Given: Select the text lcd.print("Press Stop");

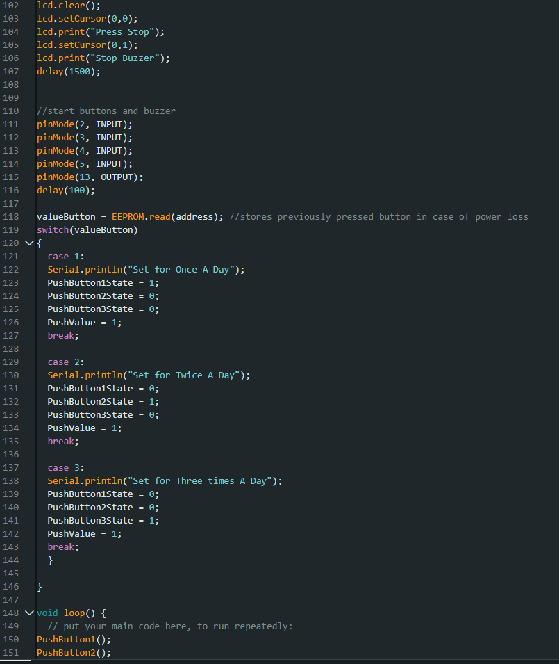Looking at the screenshot, I should 101,32.
